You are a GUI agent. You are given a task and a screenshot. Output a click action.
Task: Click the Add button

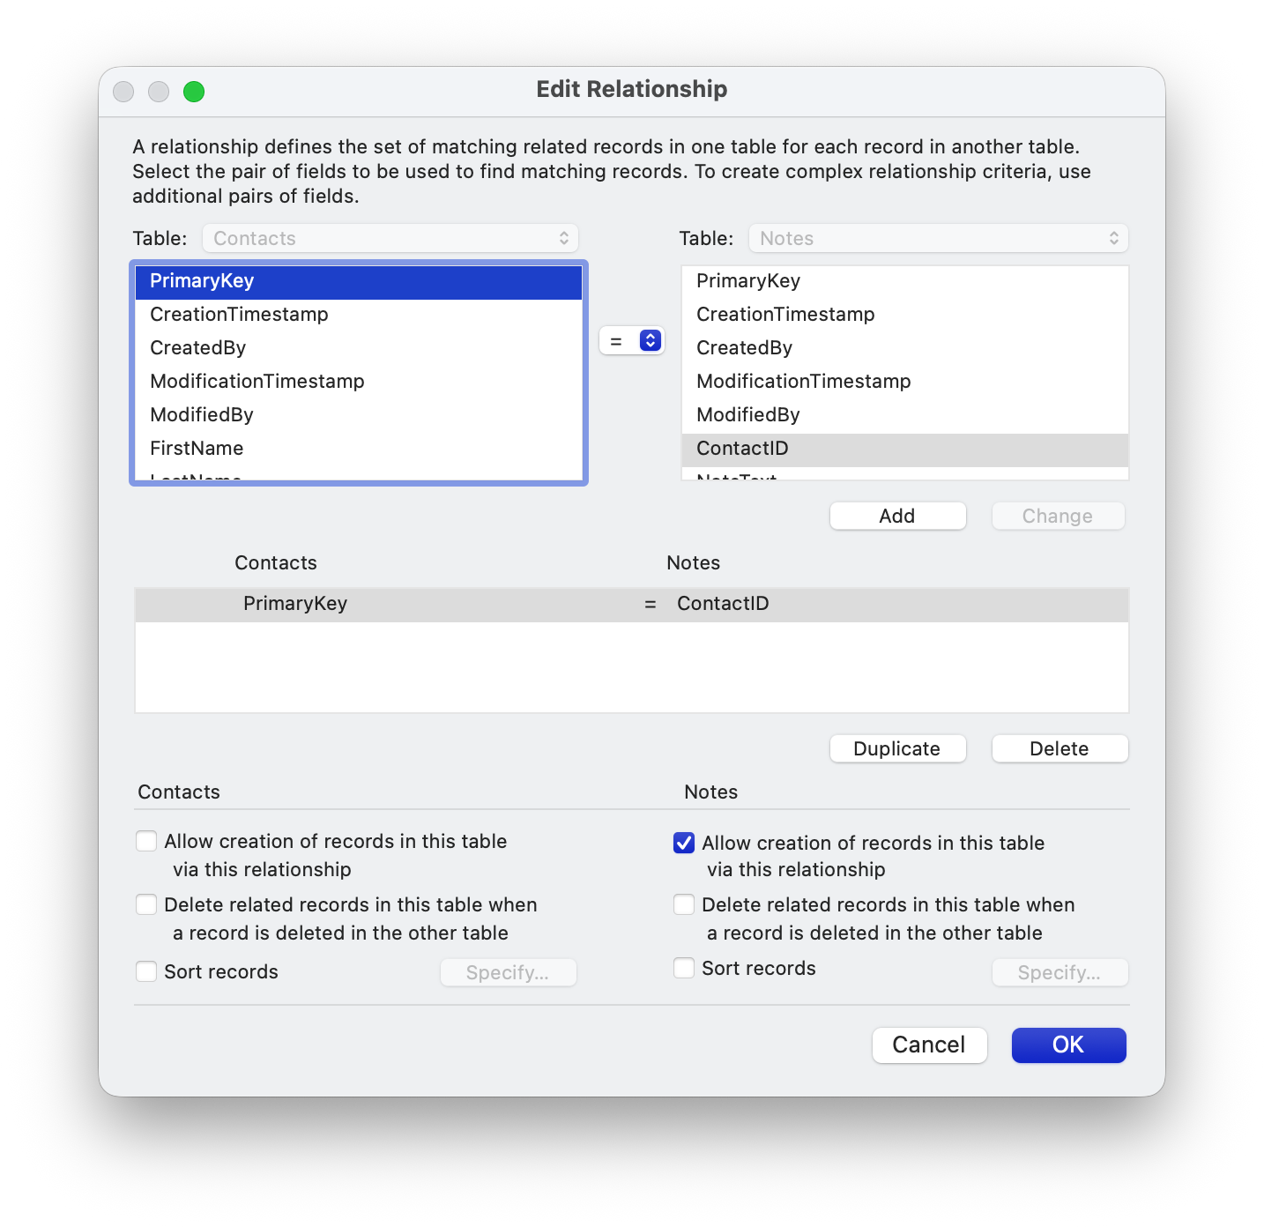pyautogui.click(x=897, y=516)
